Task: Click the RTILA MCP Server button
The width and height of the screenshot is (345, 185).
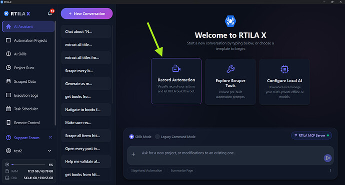Action: pyautogui.click(x=311, y=136)
